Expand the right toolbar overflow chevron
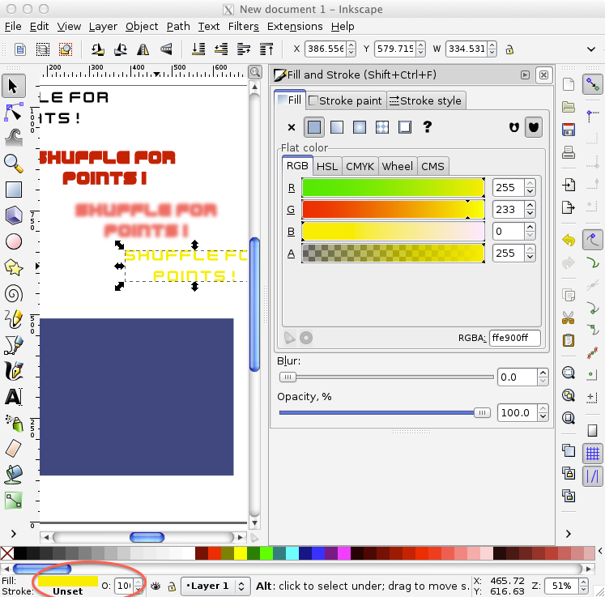The image size is (605, 597). coord(569,533)
